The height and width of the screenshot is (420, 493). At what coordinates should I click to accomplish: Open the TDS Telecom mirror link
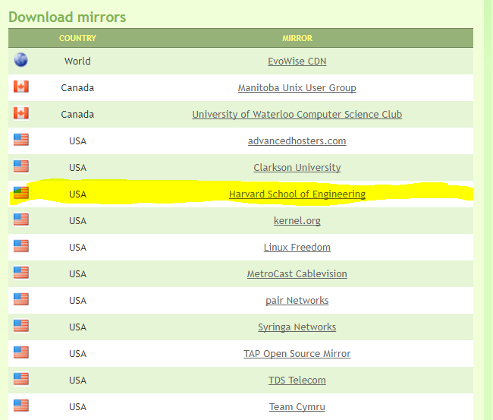pos(297,381)
